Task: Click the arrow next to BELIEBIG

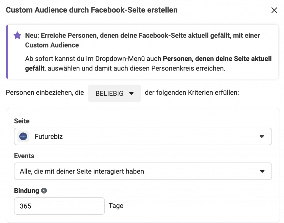Action: (131, 93)
